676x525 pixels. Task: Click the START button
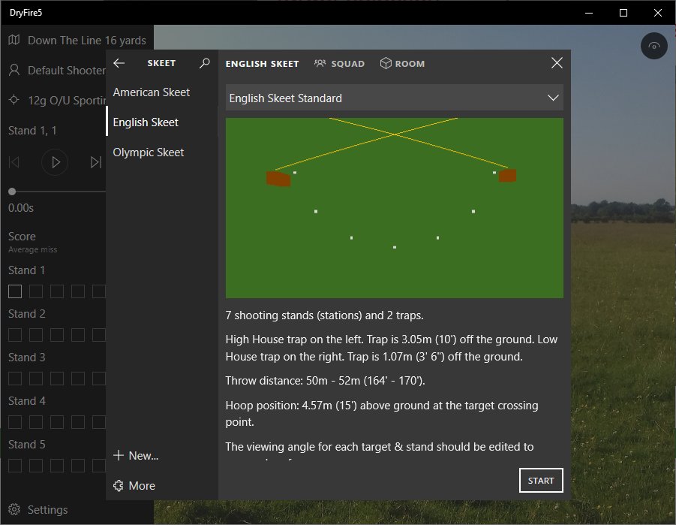[x=540, y=481]
